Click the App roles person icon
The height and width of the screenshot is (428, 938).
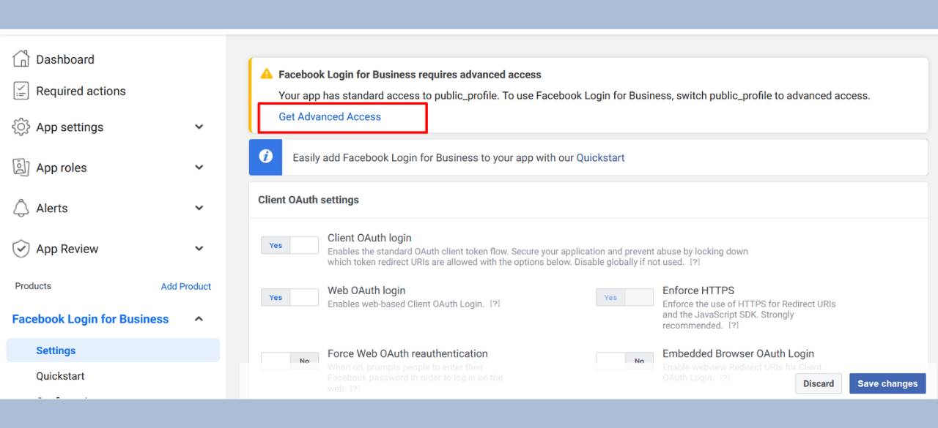pos(21,168)
